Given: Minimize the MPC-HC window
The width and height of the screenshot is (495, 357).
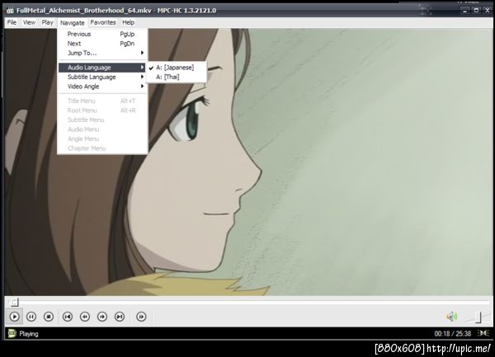Looking at the screenshot, I should (465, 11).
